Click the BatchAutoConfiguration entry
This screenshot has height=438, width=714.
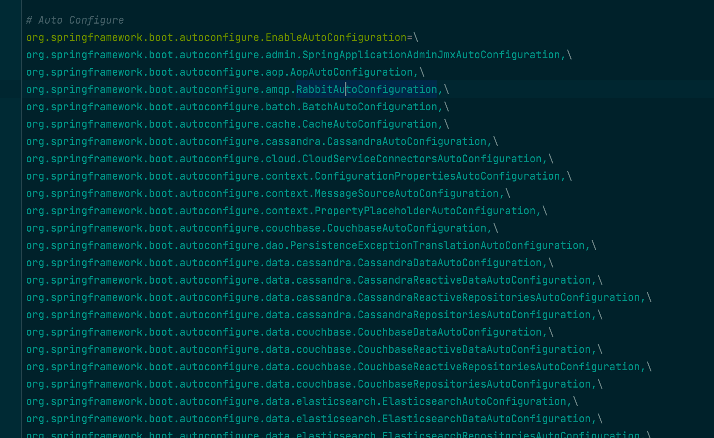pos(238,107)
